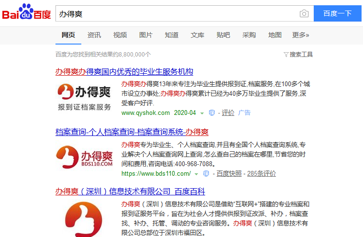363x237 pixels.
Task: Click the Baidu logo
Action: pyautogui.click(x=26, y=11)
